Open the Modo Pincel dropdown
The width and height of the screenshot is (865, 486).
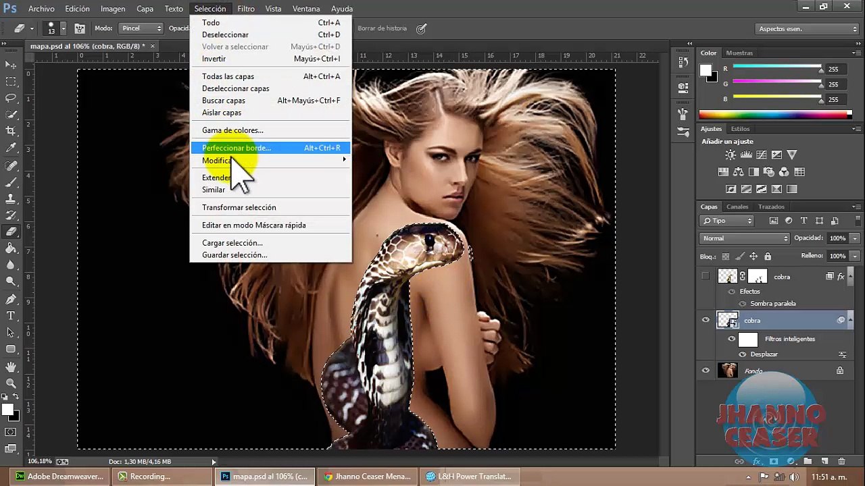[x=141, y=28]
